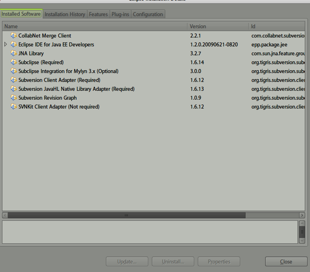The image size is (310, 272).
Task: Click version 3.2.7 cell
Action: click(x=196, y=53)
